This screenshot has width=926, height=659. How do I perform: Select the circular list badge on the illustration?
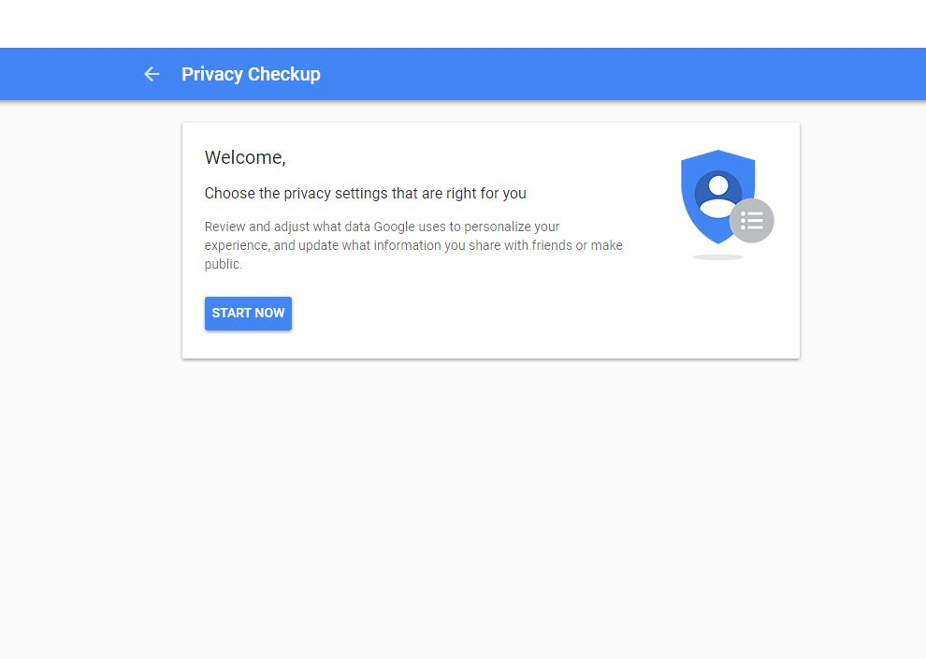(752, 220)
